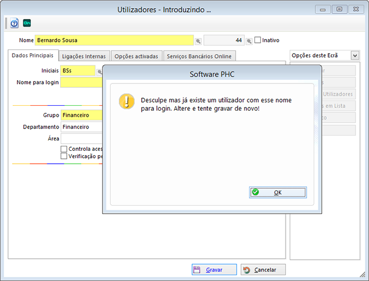Click the warning exclamation icon

pyautogui.click(x=126, y=101)
